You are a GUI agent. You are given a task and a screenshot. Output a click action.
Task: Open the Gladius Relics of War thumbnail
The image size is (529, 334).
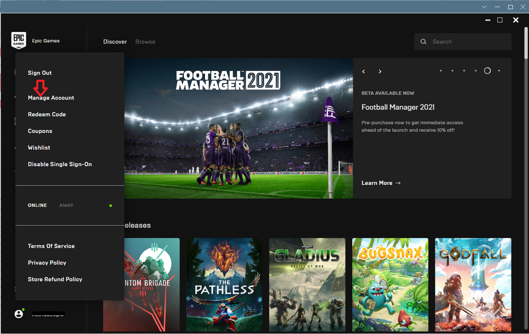(x=307, y=285)
